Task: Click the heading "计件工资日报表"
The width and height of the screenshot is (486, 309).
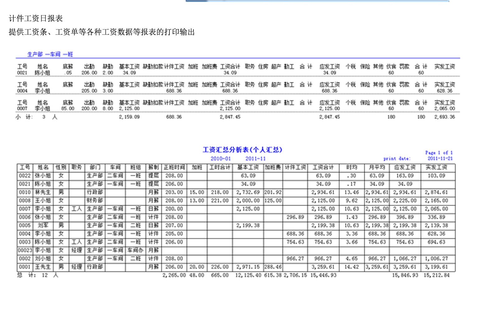Action: (x=36, y=19)
